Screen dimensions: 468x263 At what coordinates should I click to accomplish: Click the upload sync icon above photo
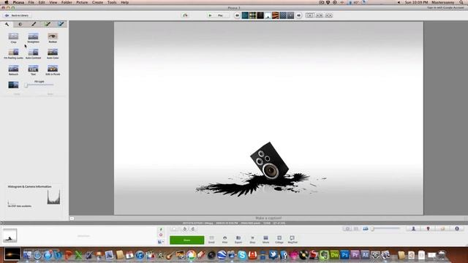pyautogui.click(x=185, y=15)
